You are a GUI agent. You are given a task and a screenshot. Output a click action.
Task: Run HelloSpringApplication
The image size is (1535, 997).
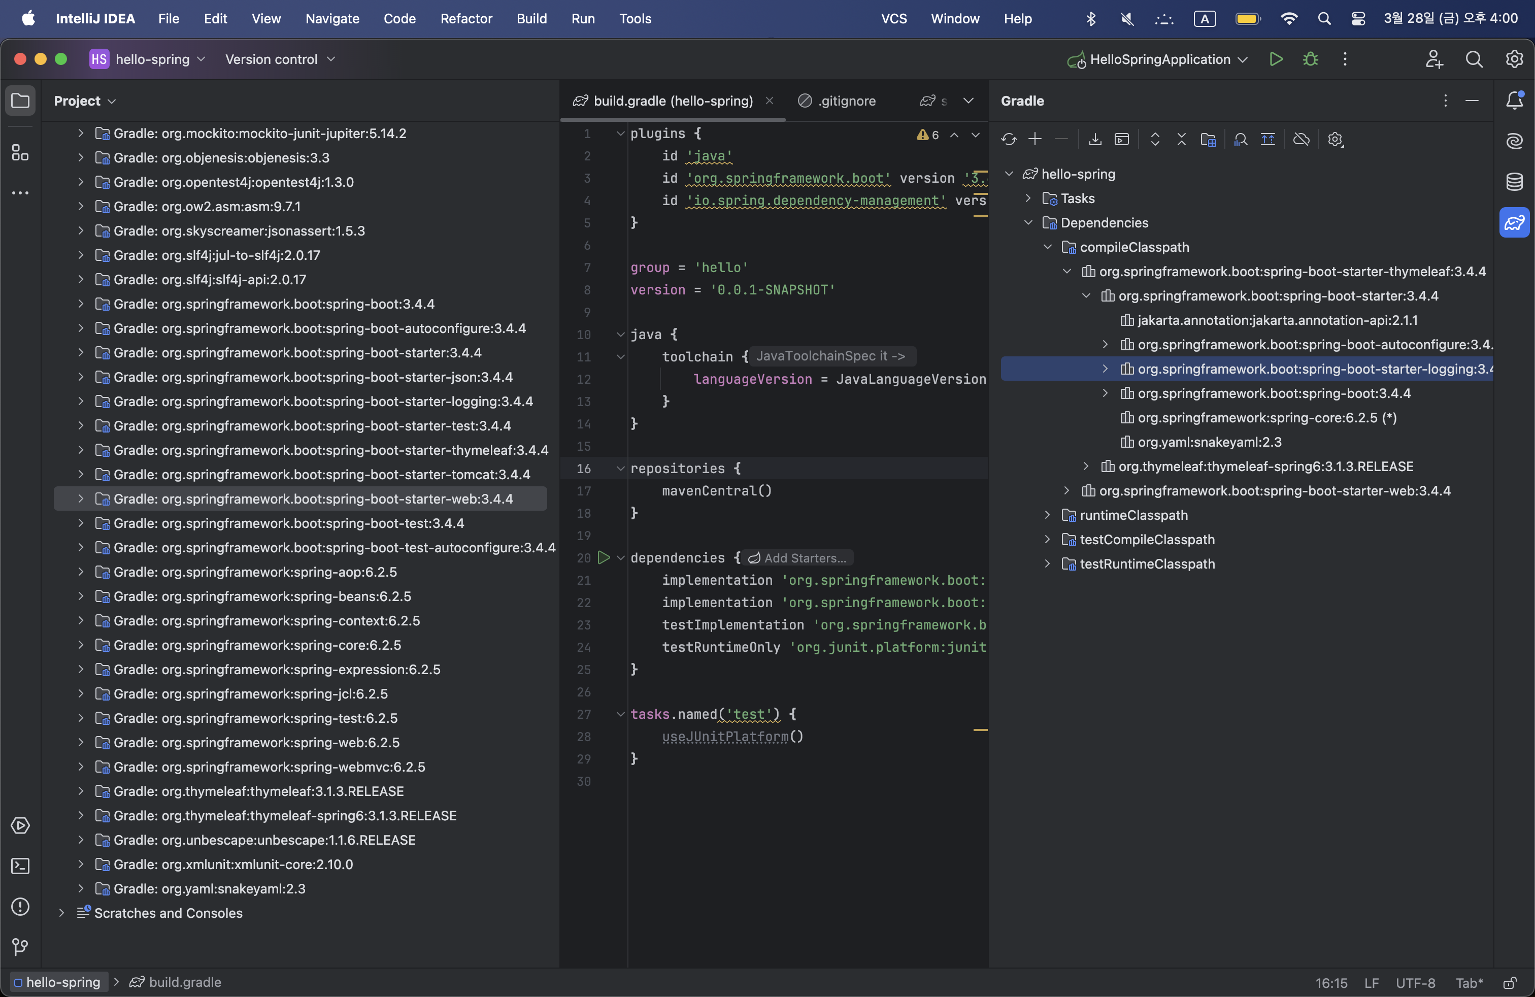point(1276,59)
